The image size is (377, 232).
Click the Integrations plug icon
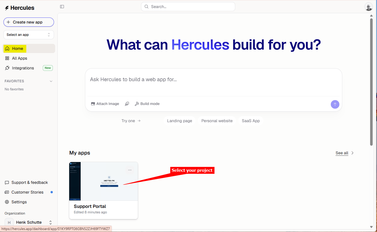click(x=7, y=68)
